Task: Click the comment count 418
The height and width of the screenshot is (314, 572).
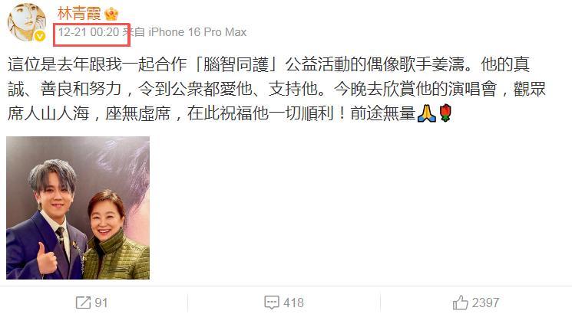Action: [293, 303]
